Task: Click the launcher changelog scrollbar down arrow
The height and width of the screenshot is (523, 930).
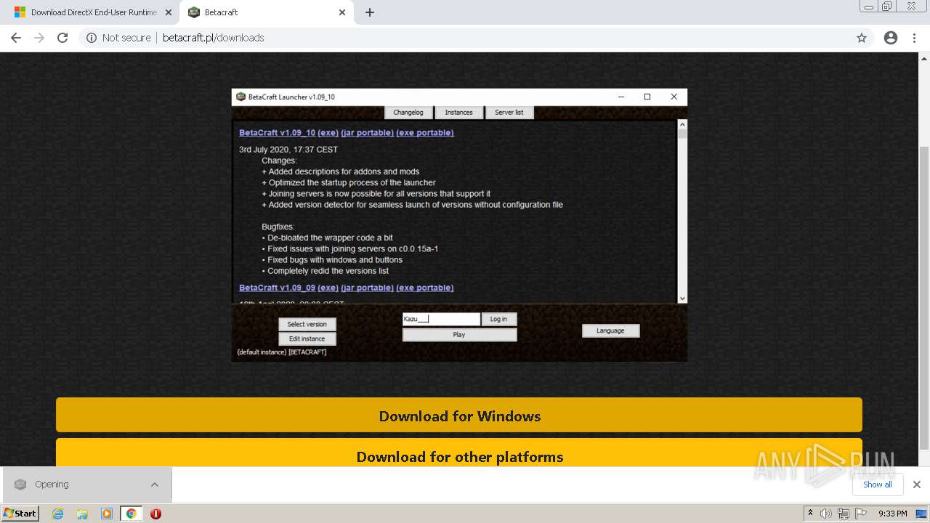Action: coord(682,299)
